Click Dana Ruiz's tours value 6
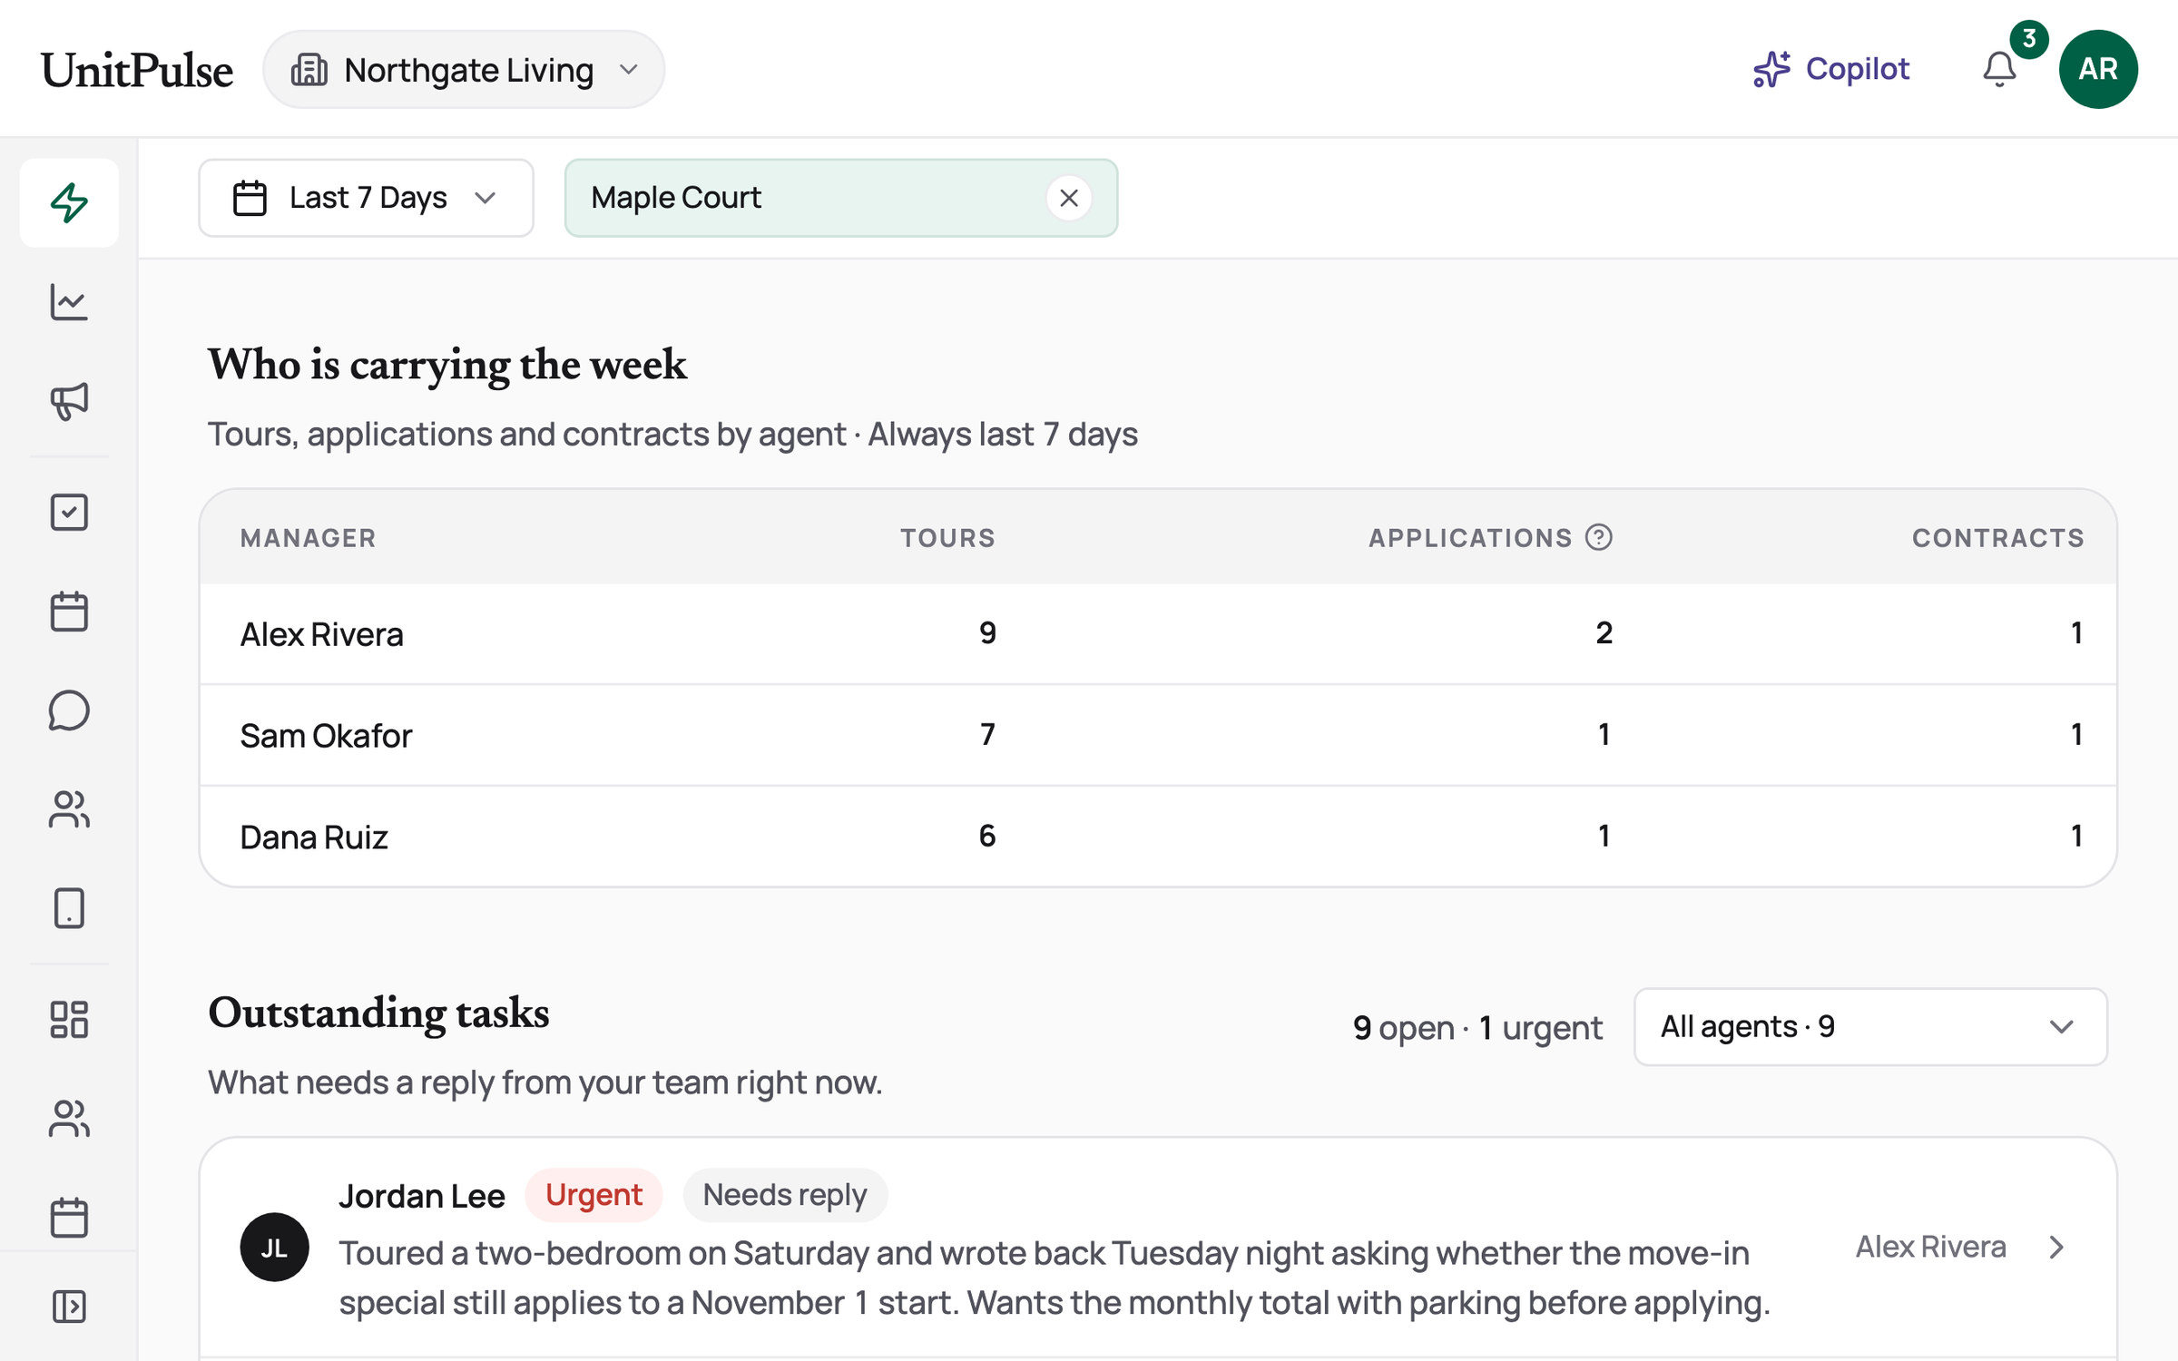Image resolution: width=2178 pixels, height=1361 pixels. point(987,836)
